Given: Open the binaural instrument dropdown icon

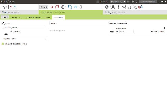Looking at the screenshot, I should coord(64,7).
